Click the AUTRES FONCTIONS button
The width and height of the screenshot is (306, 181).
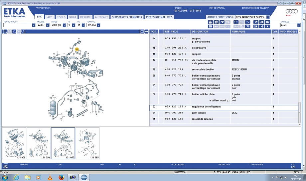[220, 17]
